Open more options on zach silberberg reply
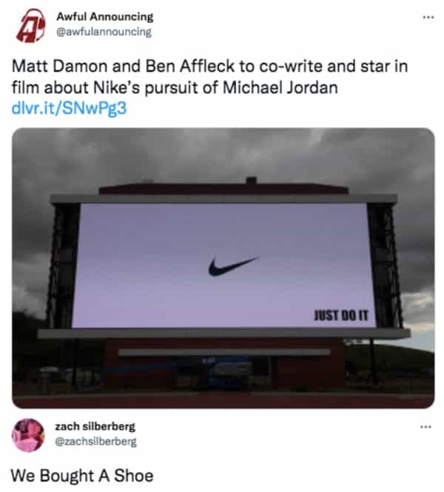444x492 pixels. [x=425, y=427]
